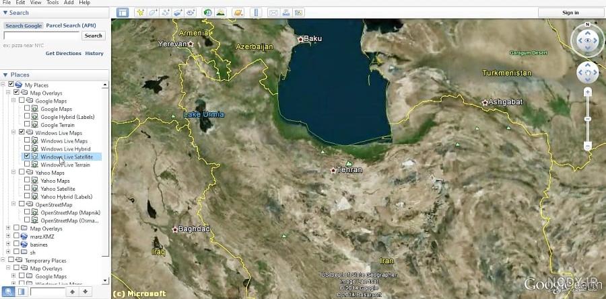Open the View menu

(x=36, y=2)
